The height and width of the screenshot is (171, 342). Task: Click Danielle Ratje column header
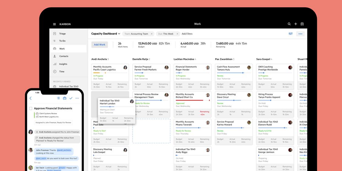pos(141,59)
